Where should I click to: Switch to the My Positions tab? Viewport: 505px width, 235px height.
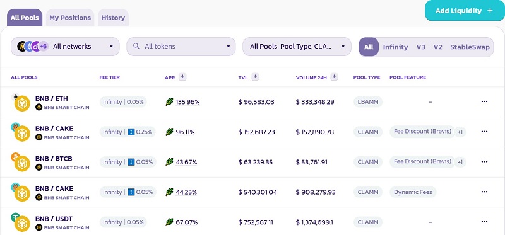70,18
